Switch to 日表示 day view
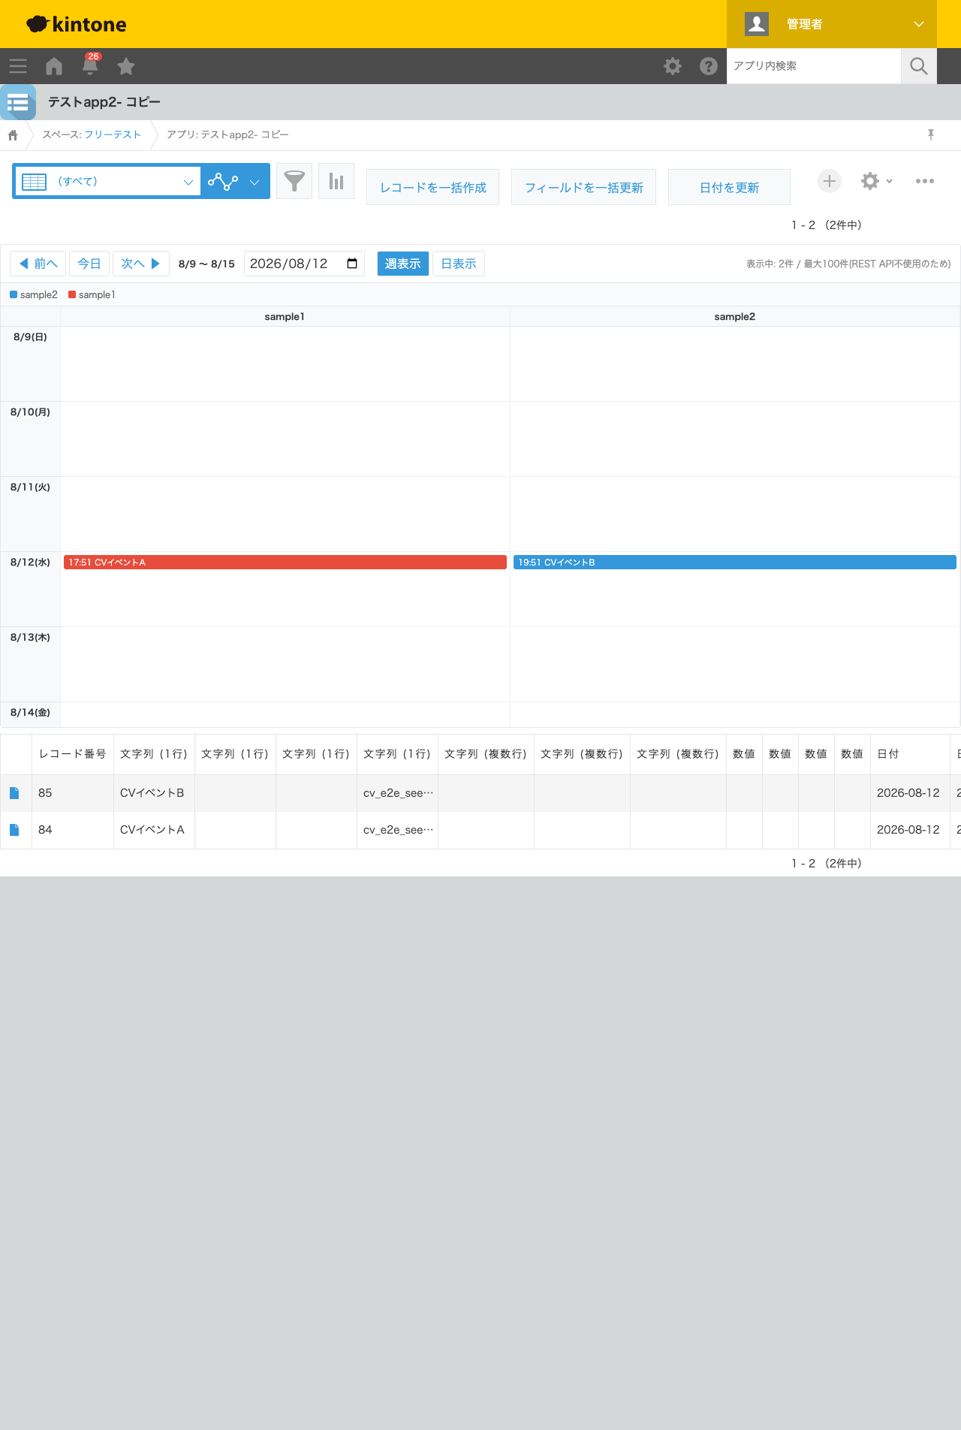 [x=459, y=264]
